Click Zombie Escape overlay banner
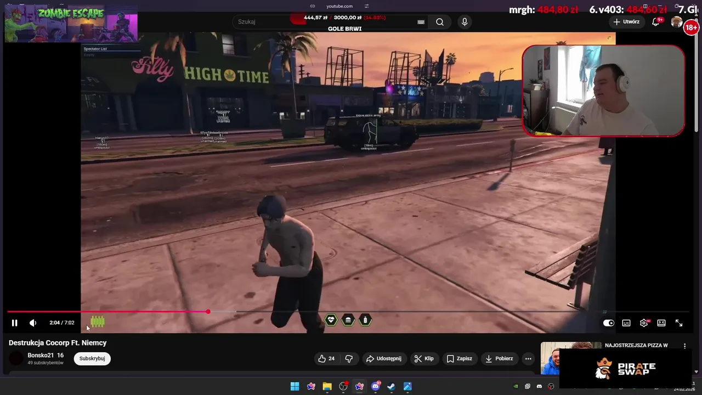Image resolution: width=702 pixels, height=395 pixels. [71, 23]
